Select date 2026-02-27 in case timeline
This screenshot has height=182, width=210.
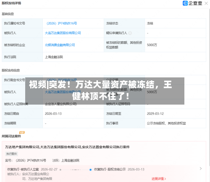49,169
